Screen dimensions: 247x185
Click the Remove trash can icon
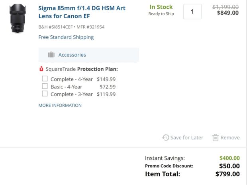pos(216,137)
